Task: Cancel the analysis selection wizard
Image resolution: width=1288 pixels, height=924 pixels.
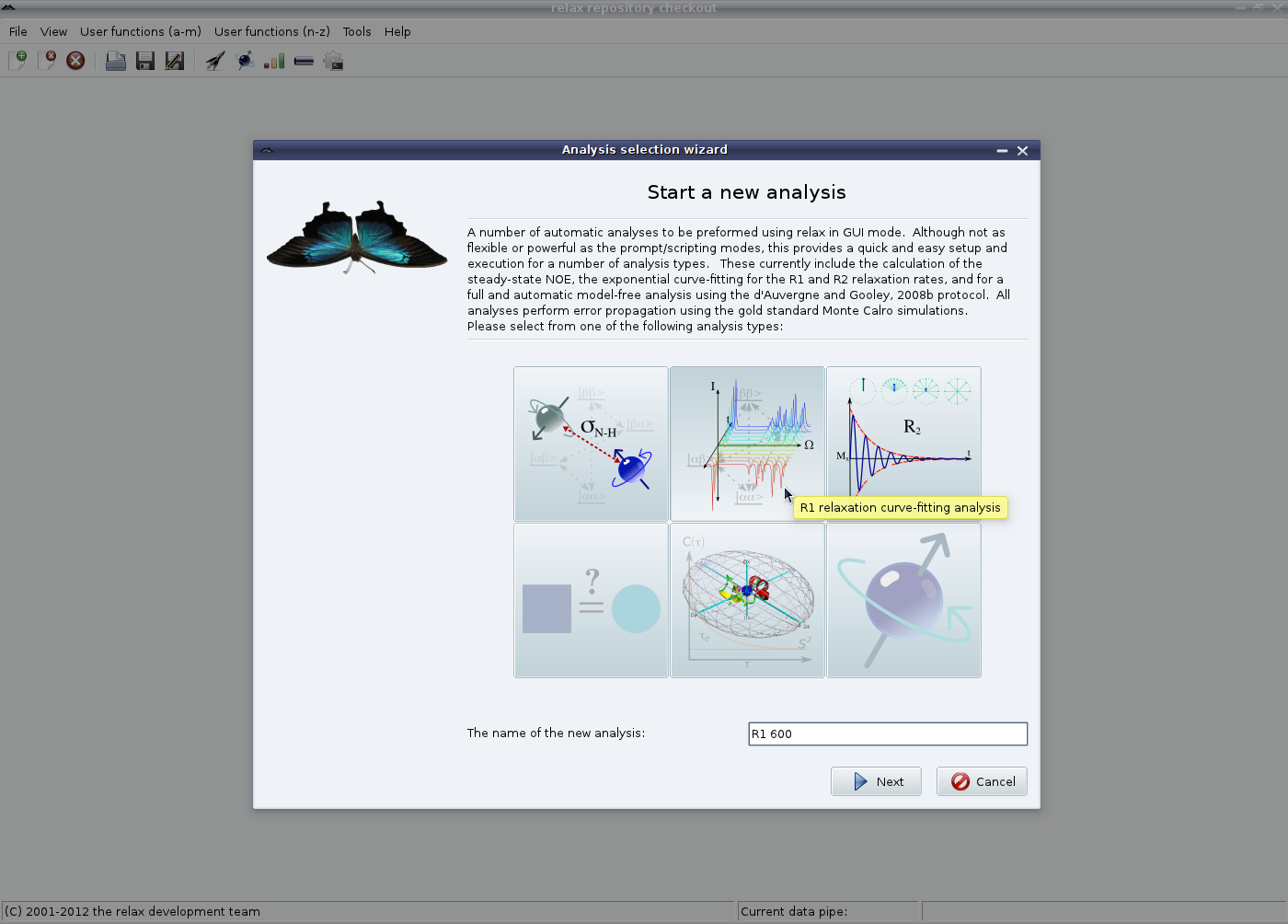Action: coord(982,781)
